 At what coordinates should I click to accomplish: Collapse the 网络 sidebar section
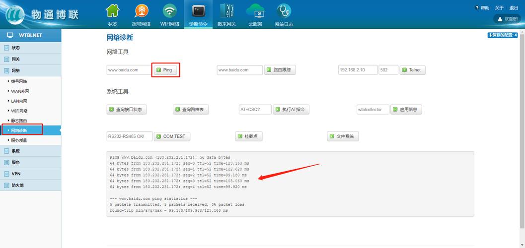[x=30, y=70]
